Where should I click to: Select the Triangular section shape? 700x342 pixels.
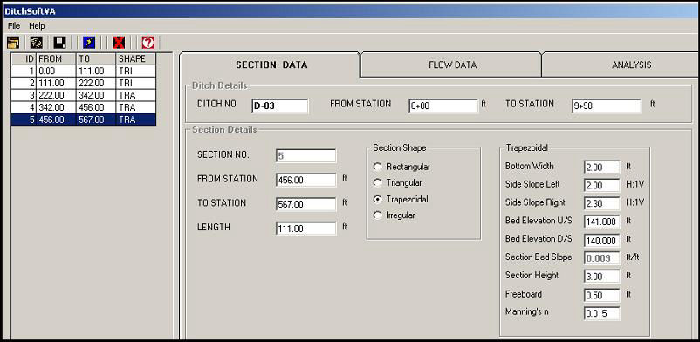(x=398, y=182)
